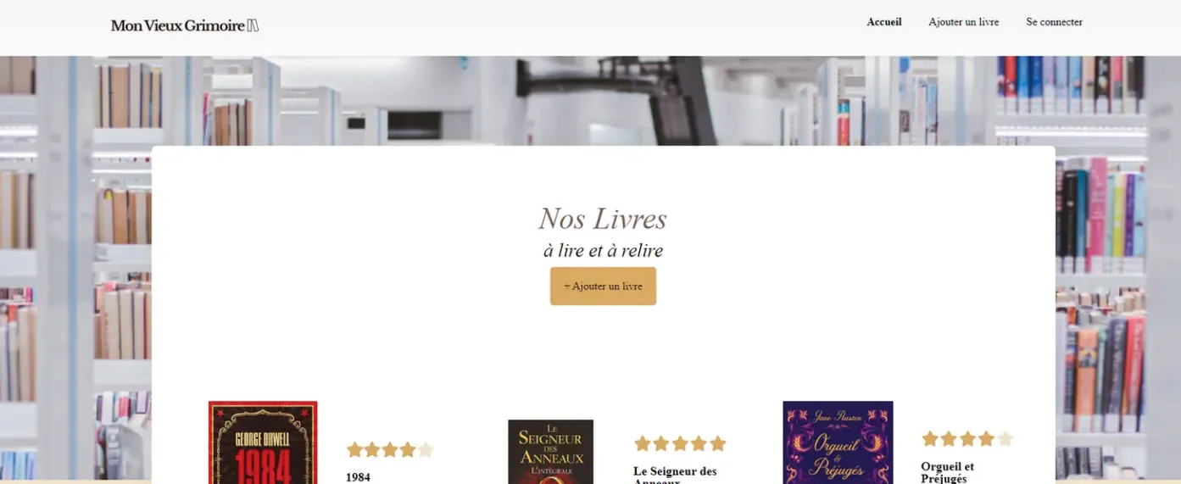The height and width of the screenshot is (484, 1181).
Task: Click the Nos Livres heading
Action: click(603, 219)
